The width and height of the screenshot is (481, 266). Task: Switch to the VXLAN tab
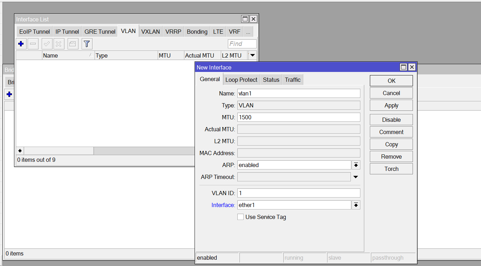(x=151, y=32)
